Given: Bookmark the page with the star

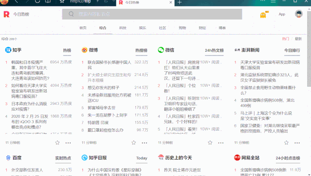Looking at the screenshot, I should click(62, 1).
